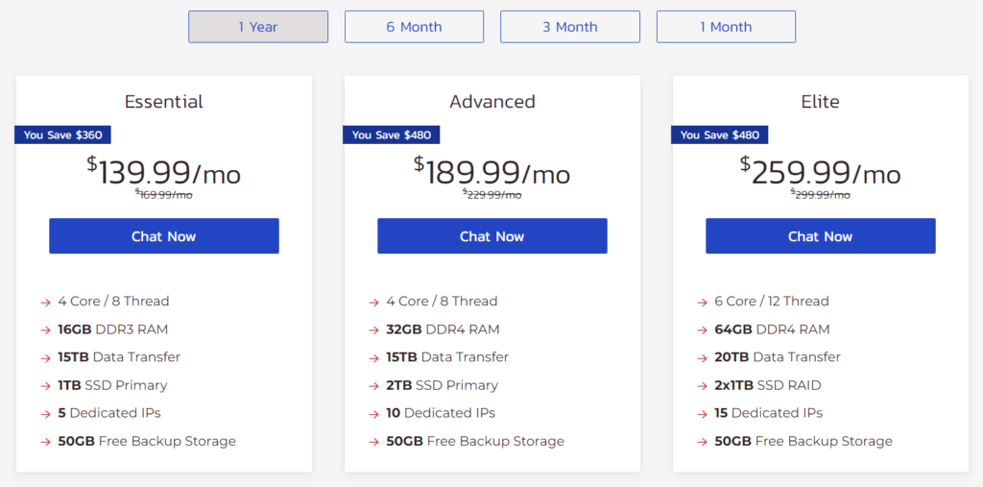The height and width of the screenshot is (487, 983).
Task: Select the 1 Month billing tab
Action: point(726,27)
